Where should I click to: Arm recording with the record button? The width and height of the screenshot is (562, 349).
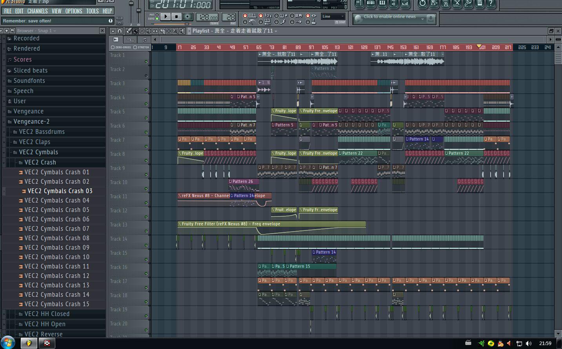[x=187, y=16]
